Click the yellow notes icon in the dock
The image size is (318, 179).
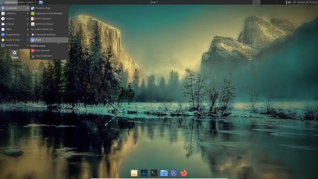[x=134, y=173]
